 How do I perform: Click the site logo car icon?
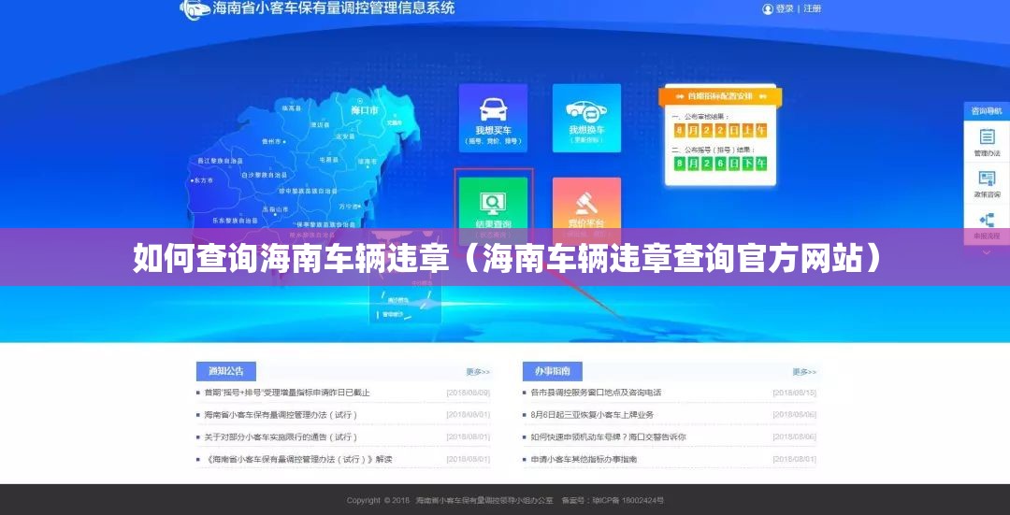click(x=195, y=9)
